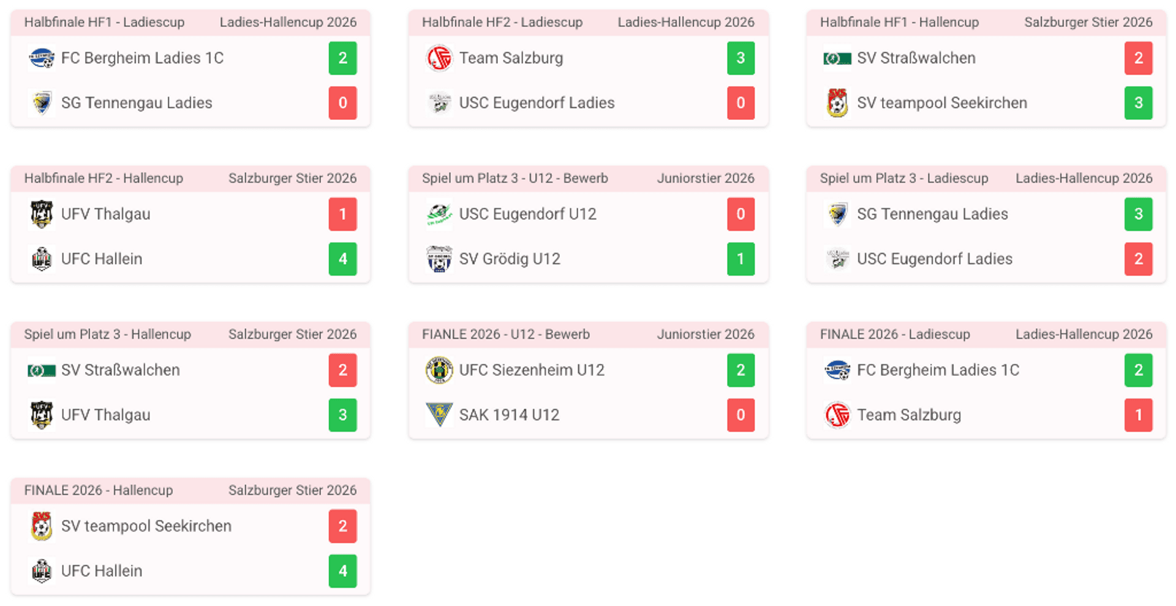This screenshot has width=1176, height=606.
Task: Click "Spiel um Platz 3 - U12 - Bewerb" heading
Action: pos(514,179)
